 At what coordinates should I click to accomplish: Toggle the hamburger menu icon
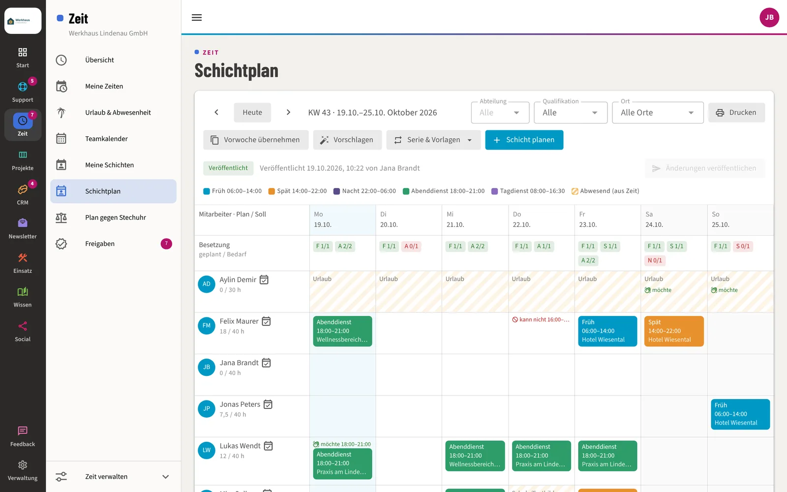[x=197, y=18]
